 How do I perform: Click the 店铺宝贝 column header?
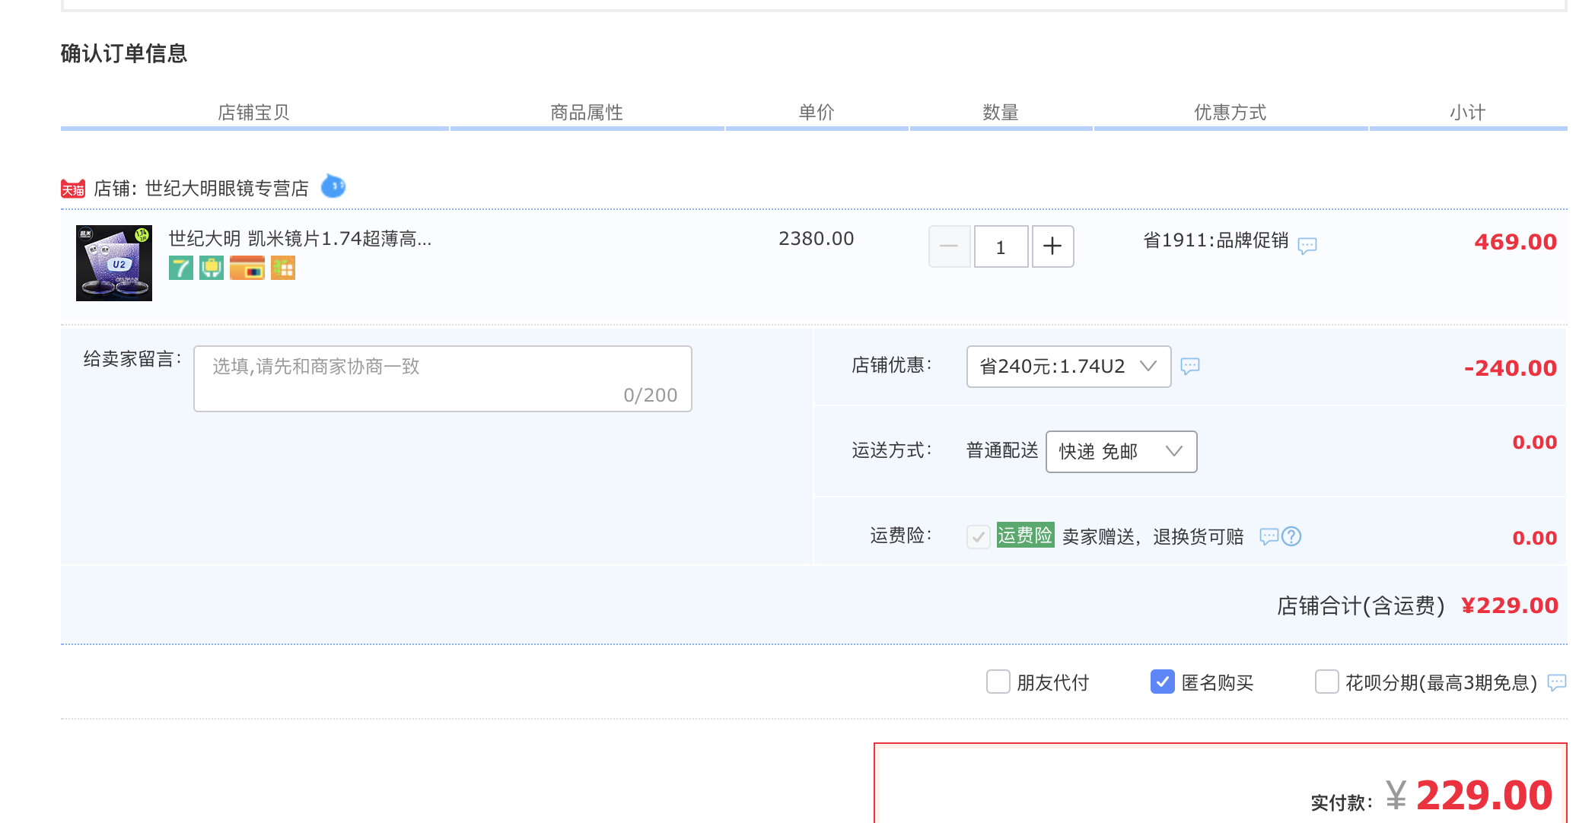(254, 113)
